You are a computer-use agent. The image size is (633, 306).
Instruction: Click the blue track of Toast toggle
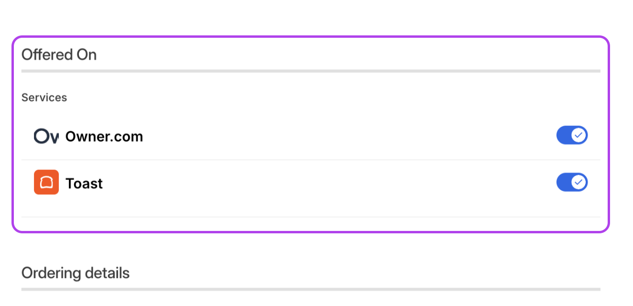coord(564,182)
